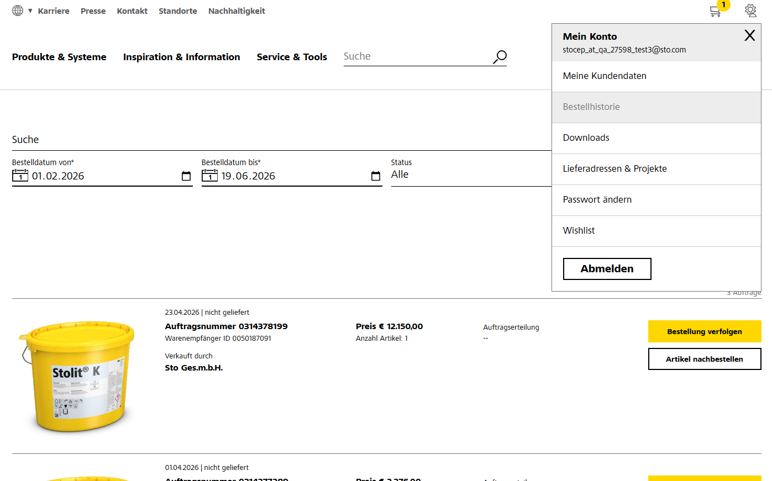The height and width of the screenshot is (481, 772).
Task: Open Inspiration & Information menu
Action: pyautogui.click(x=182, y=57)
